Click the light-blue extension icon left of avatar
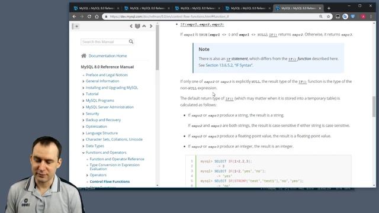The image size is (379, 213). point(353,17)
